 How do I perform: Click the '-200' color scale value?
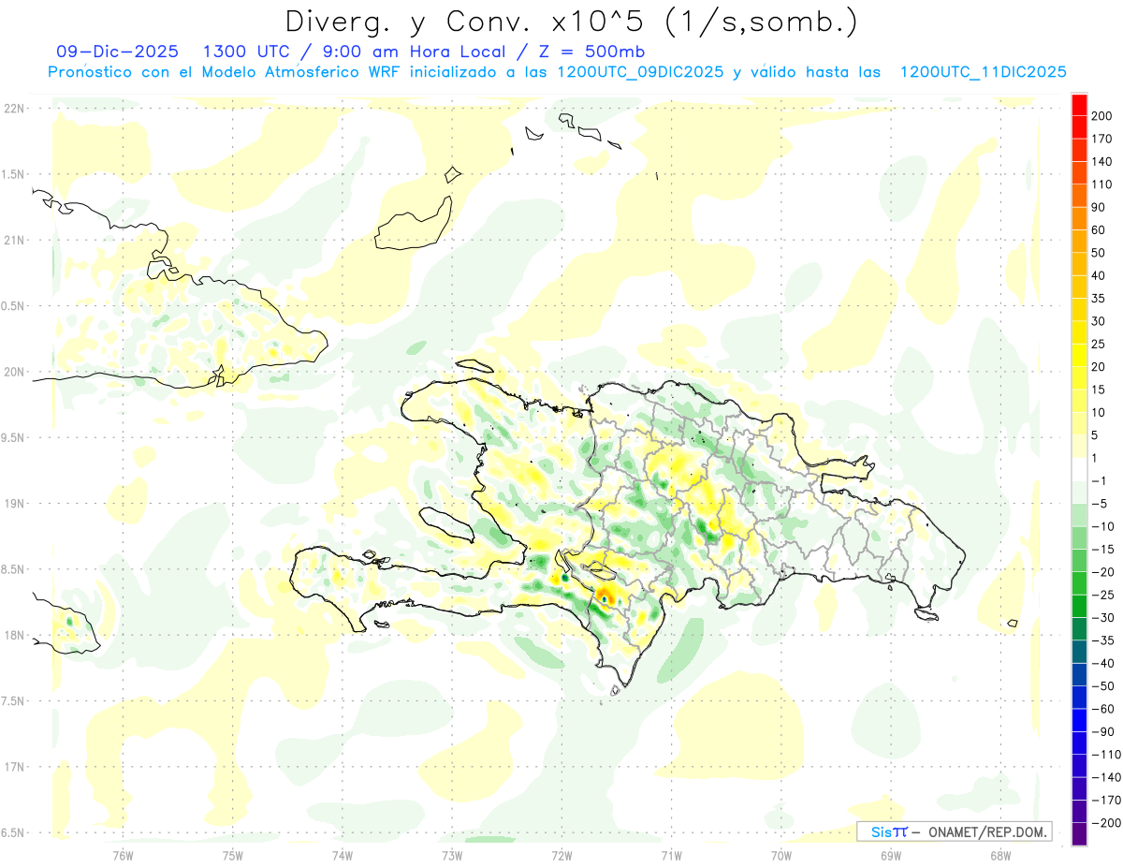coord(1105,823)
